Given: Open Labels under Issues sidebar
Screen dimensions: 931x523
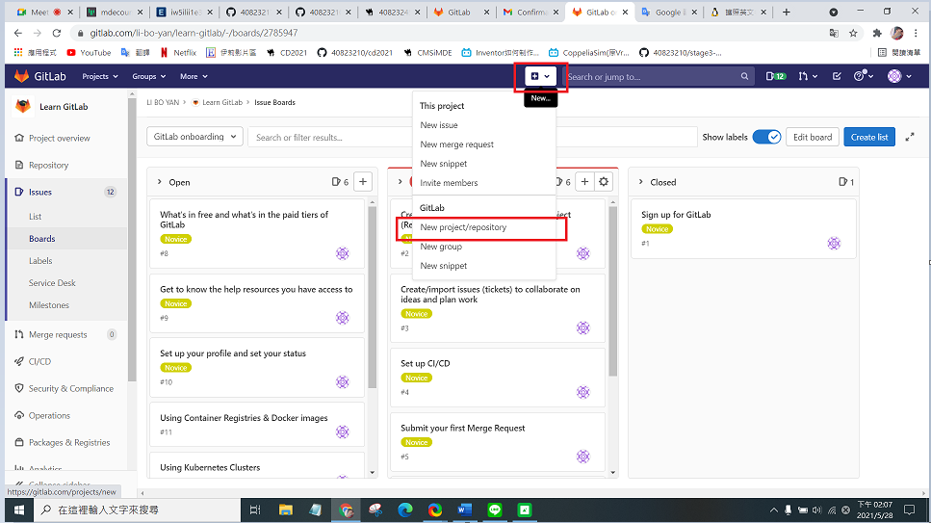Looking at the screenshot, I should 40,261.
